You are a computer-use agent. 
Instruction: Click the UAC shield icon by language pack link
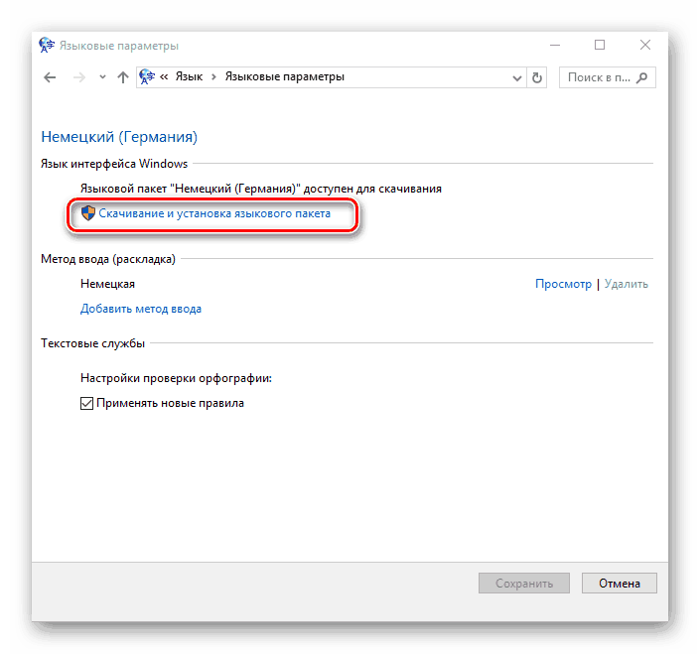click(88, 213)
